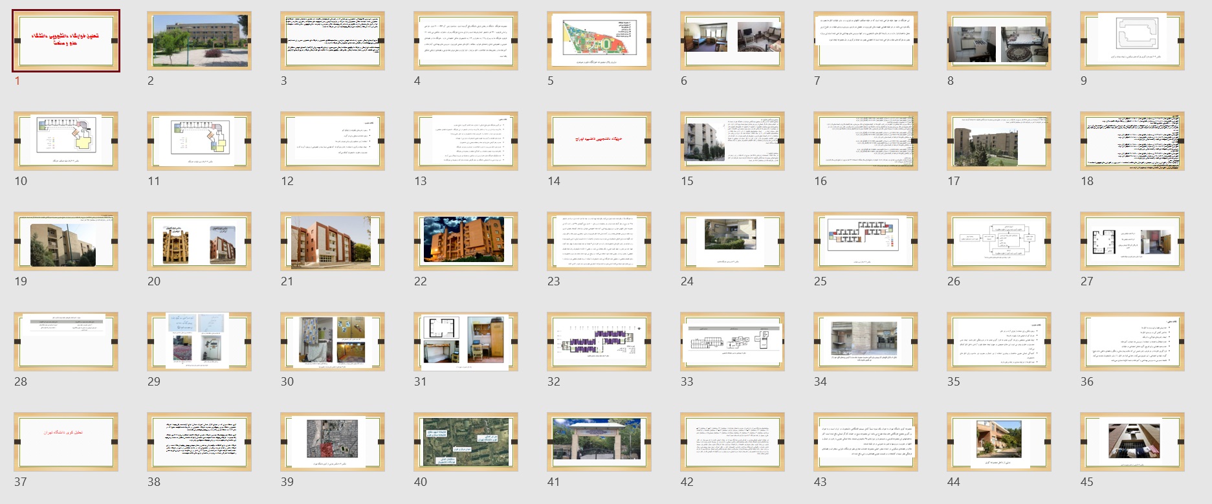Click slide 17 showing the building behind trees
This screenshot has width=1212, height=504.
point(999,141)
